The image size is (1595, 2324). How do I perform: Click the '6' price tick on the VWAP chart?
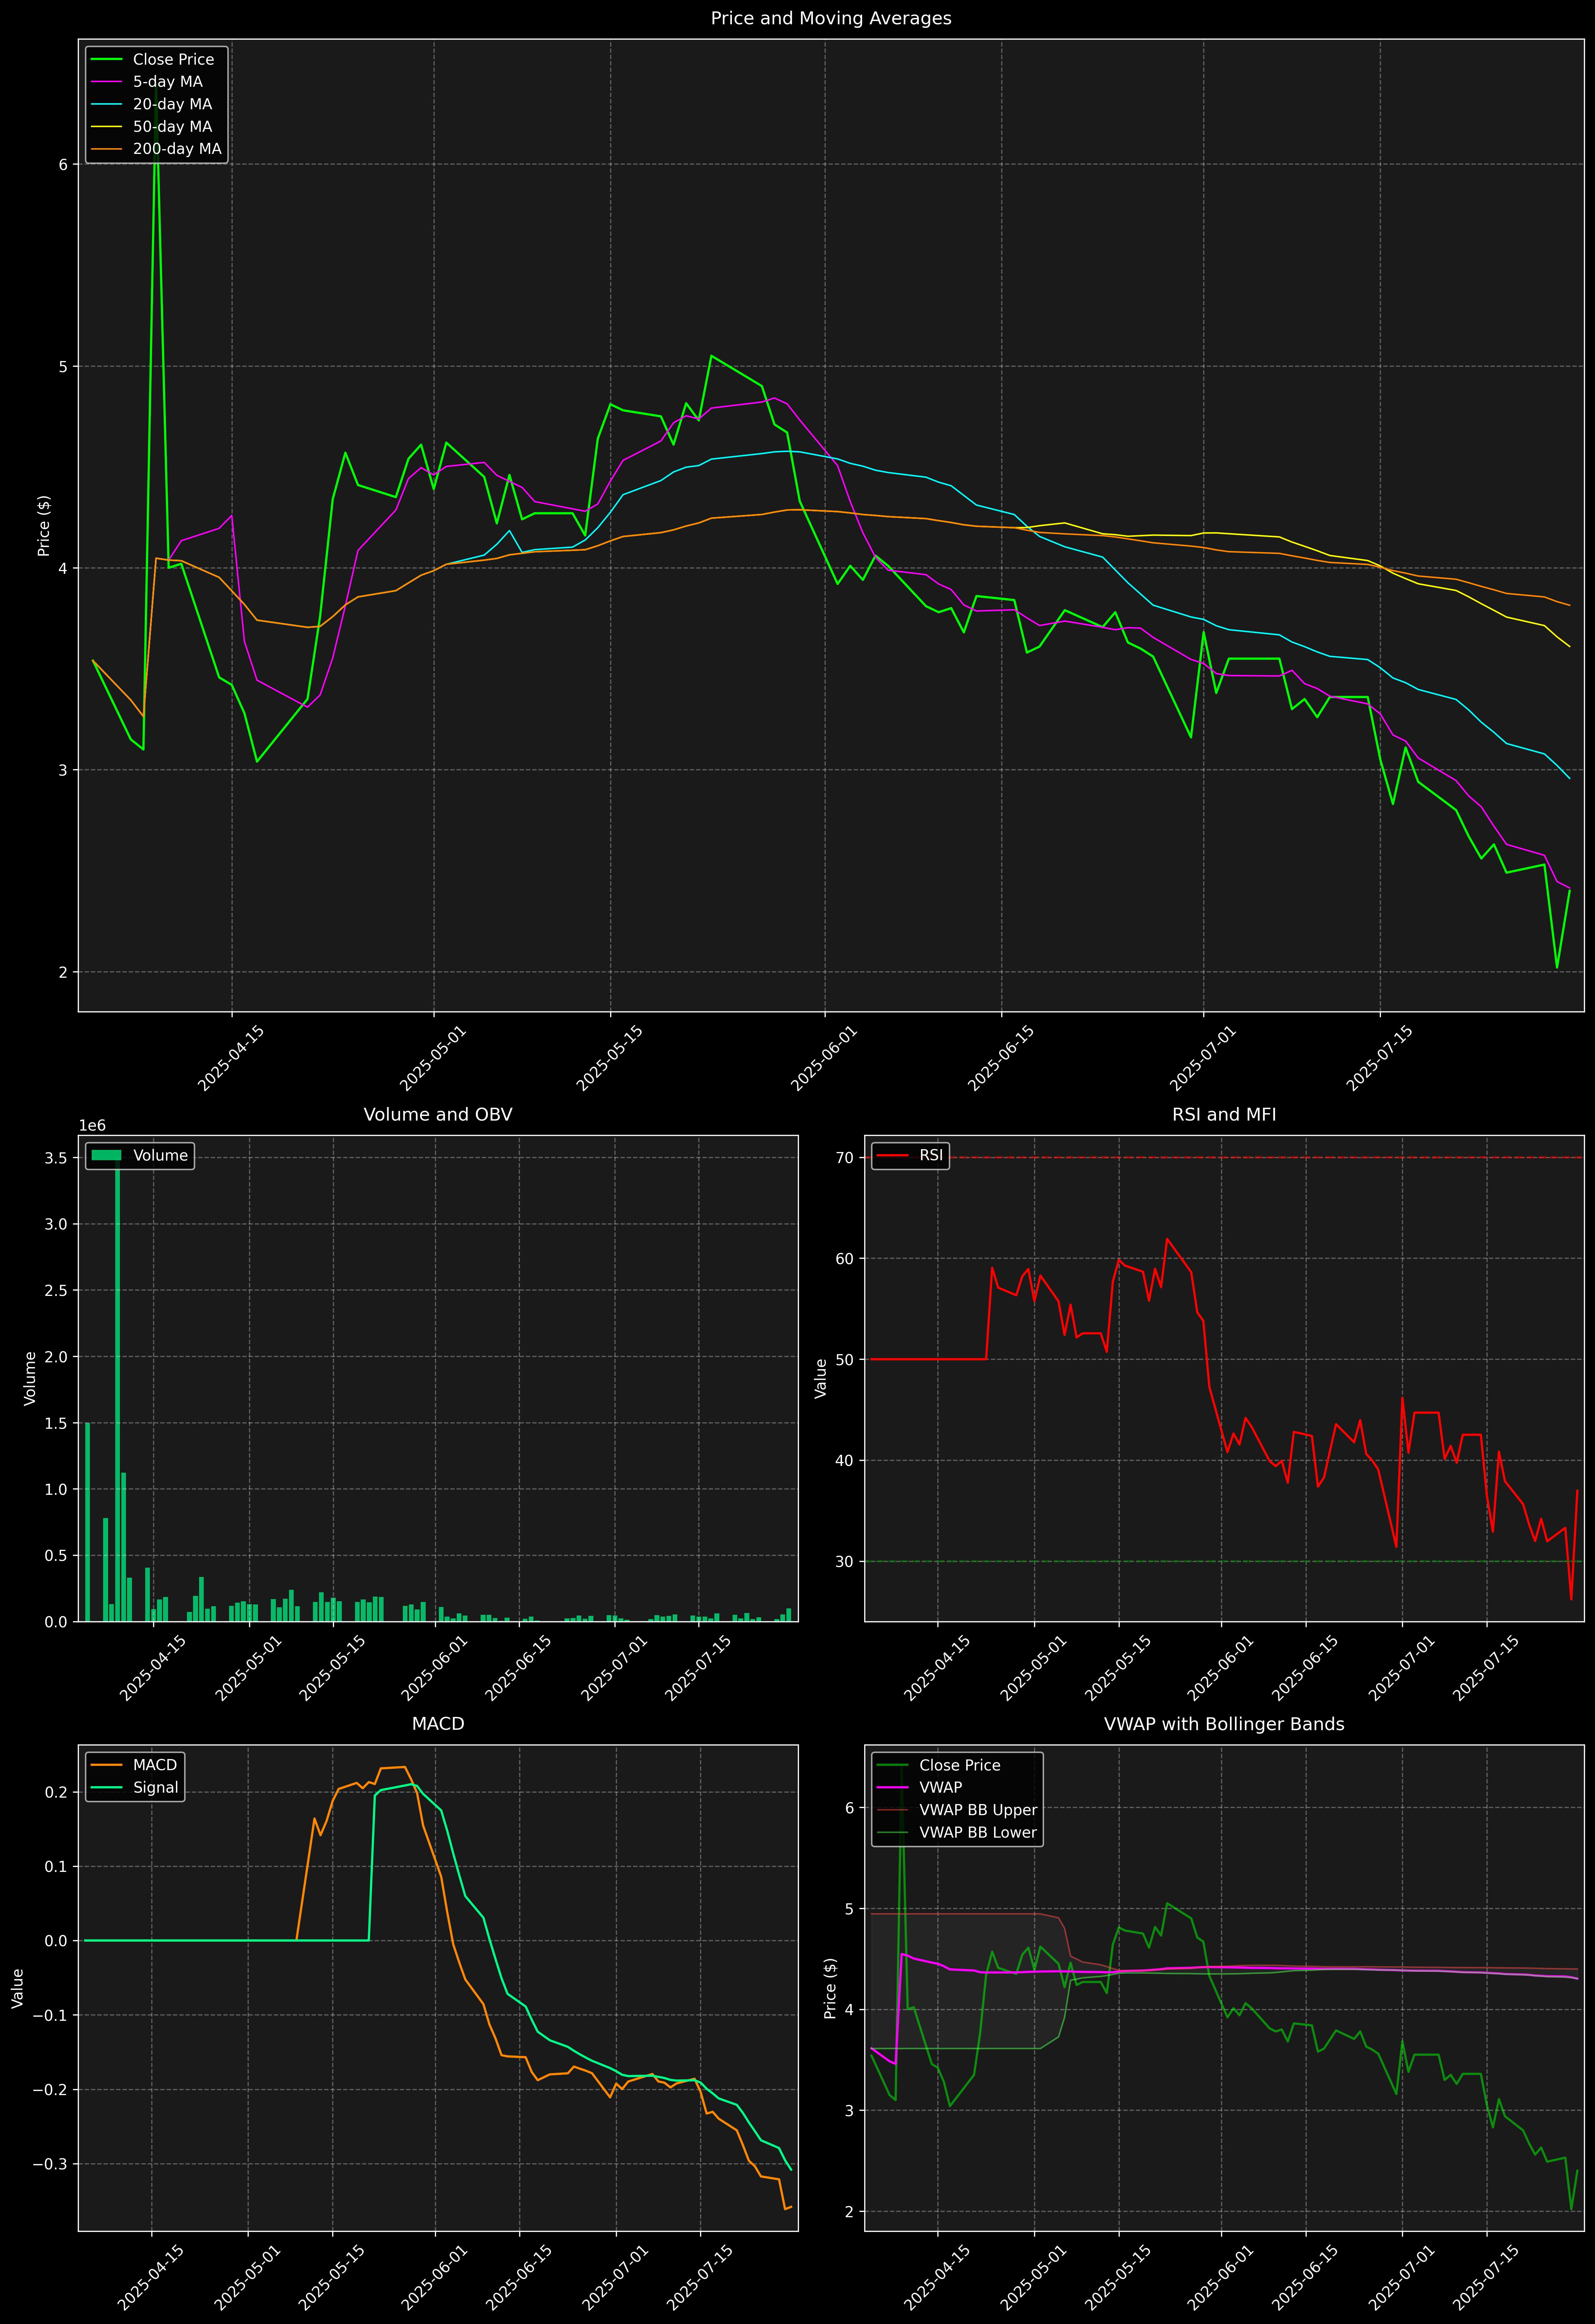[850, 1808]
